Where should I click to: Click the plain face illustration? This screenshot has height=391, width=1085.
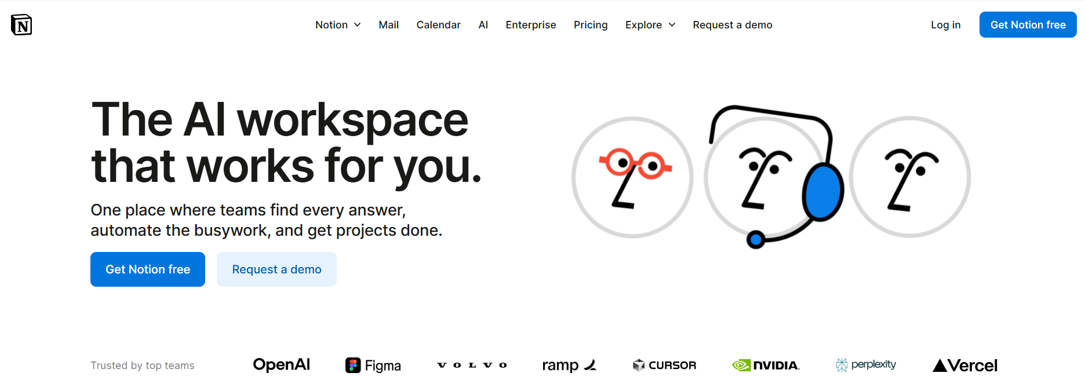(x=910, y=177)
